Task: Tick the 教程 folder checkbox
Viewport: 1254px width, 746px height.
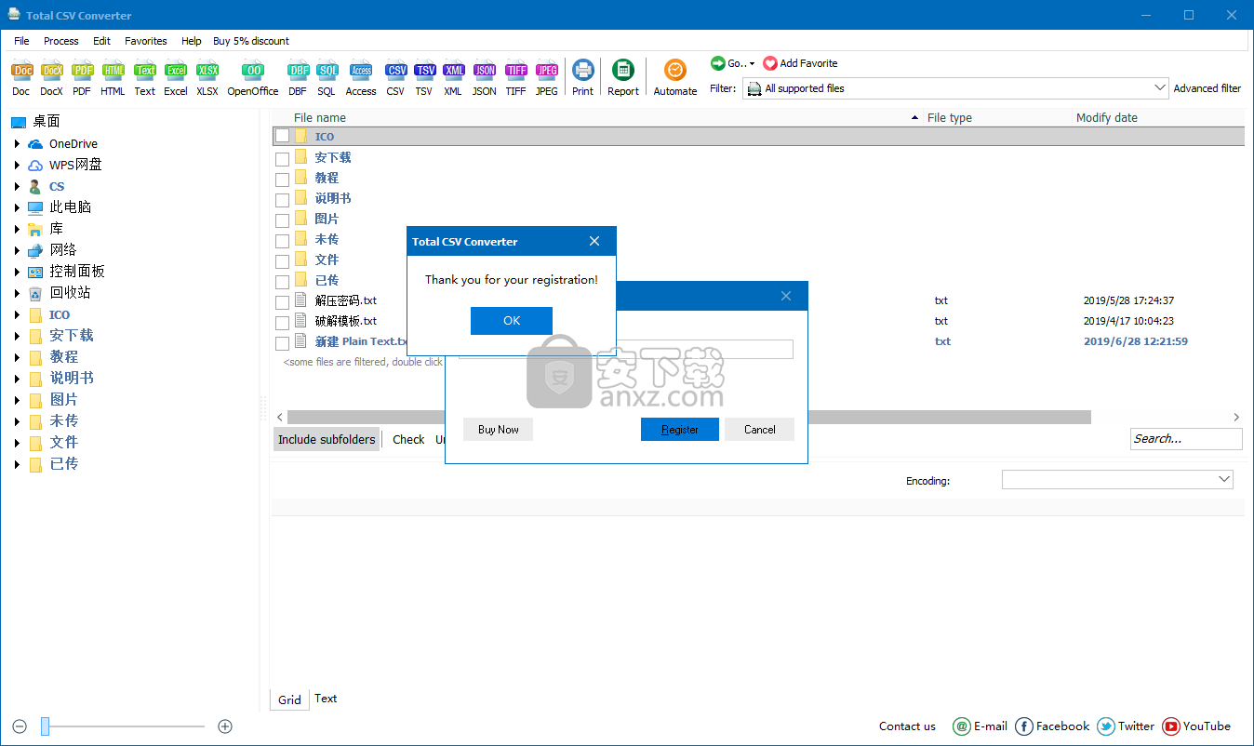Action: pos(282,179)
